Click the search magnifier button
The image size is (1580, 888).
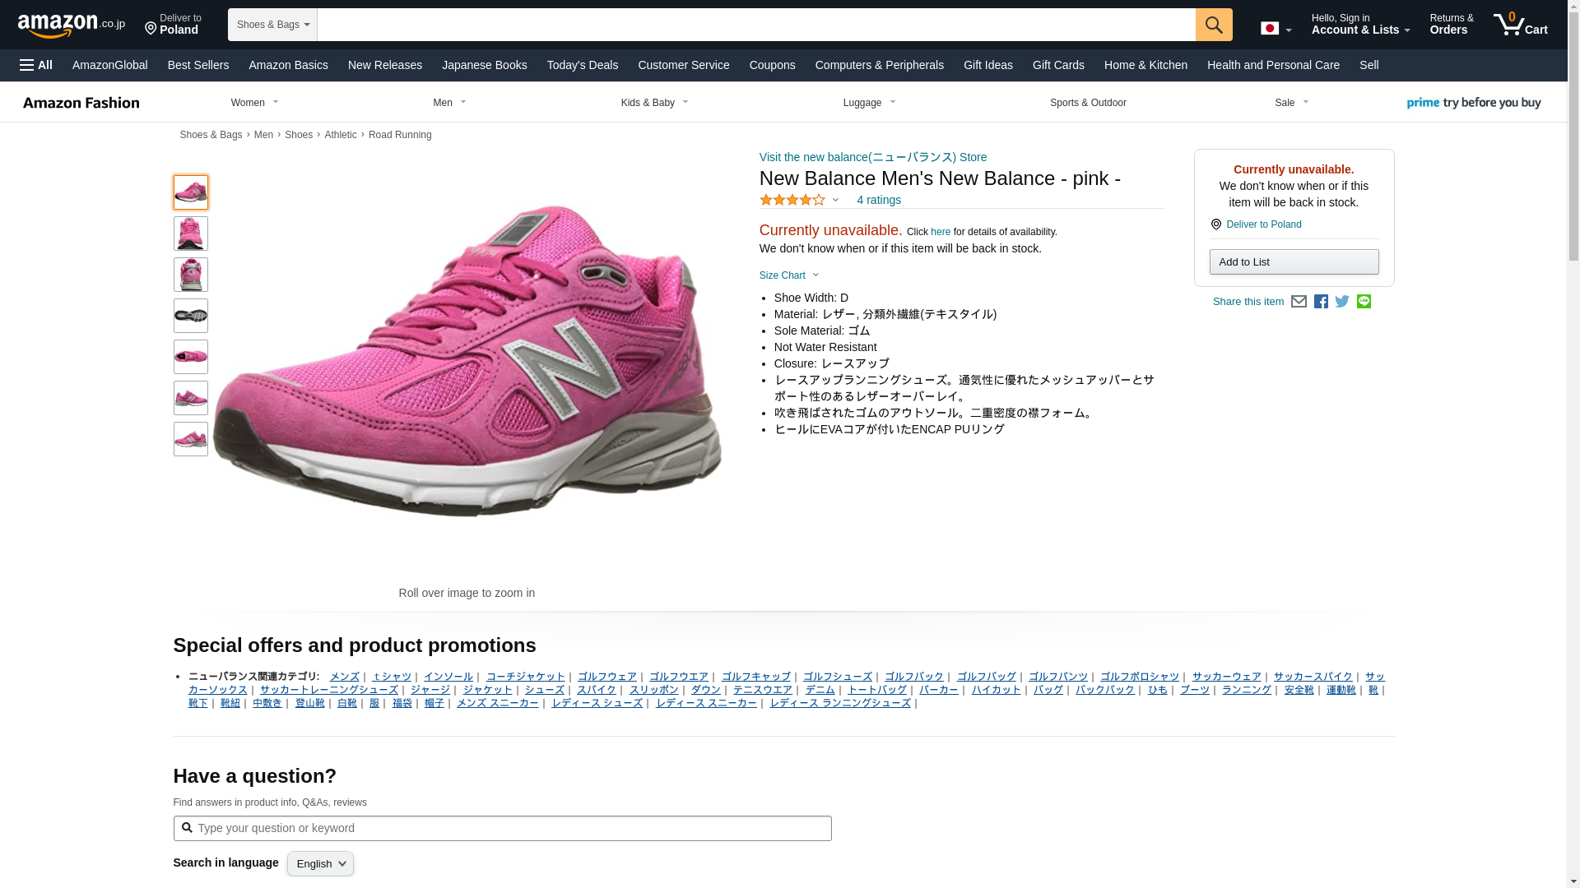pos(1213,25)
